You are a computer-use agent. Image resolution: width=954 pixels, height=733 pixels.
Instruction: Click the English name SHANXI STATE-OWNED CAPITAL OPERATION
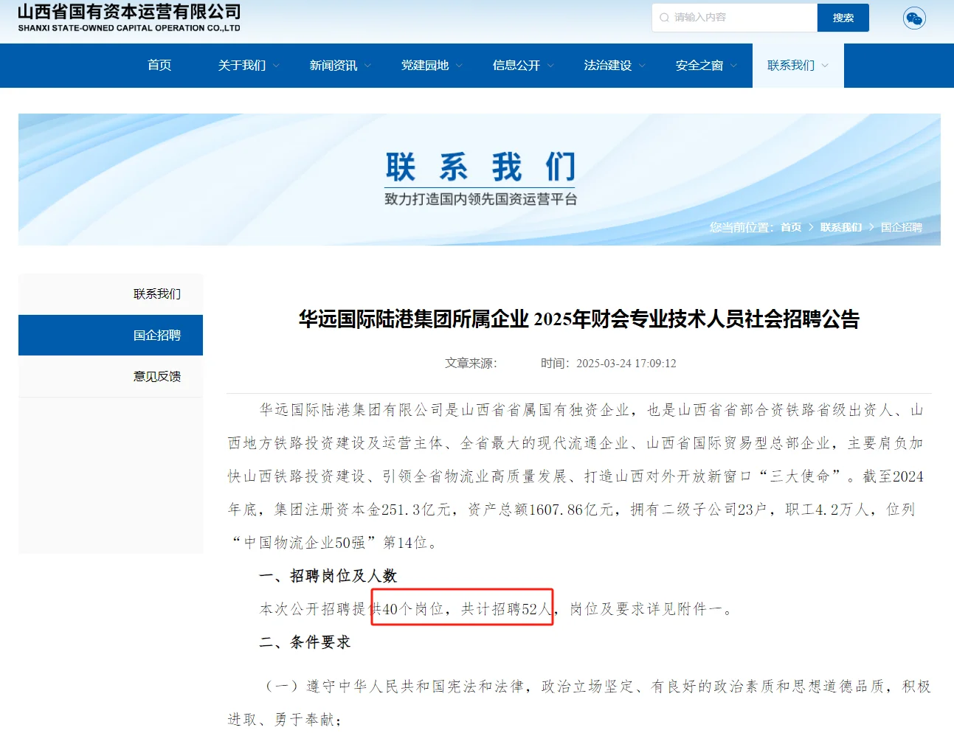pyautogui.click(x=129, y=28)
